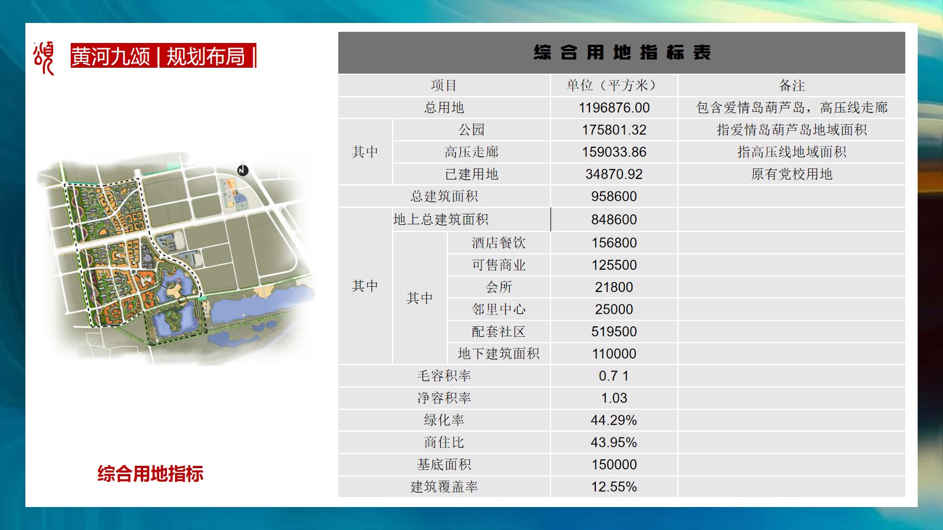The width and height of the screenshot is (943, 530).
Task: Select the 项目 column header
Action: (x=444, y=85)
